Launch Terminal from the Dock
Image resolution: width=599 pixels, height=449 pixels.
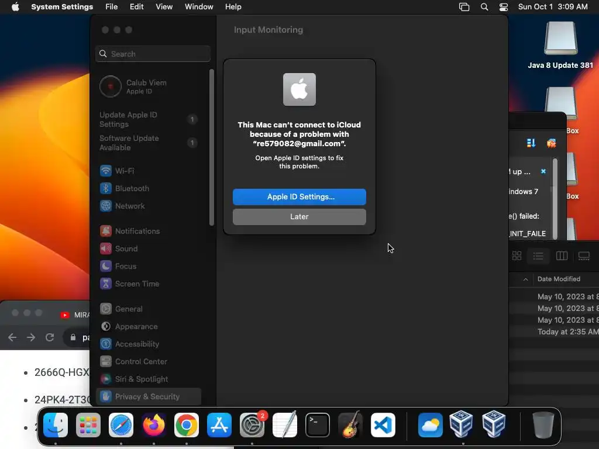pos(318,425)
